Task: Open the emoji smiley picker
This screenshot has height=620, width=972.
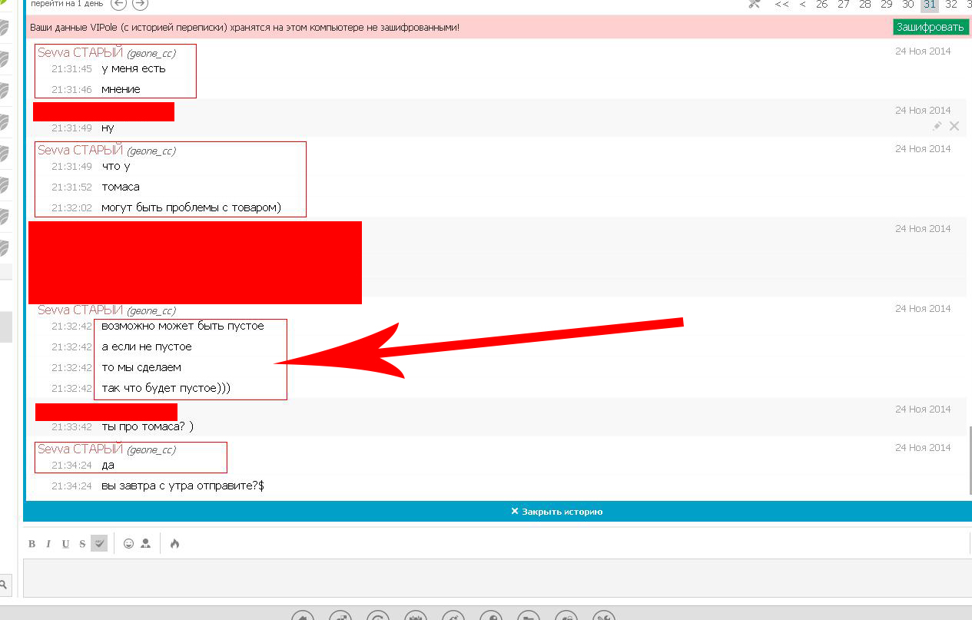Action: click(128, 543)
